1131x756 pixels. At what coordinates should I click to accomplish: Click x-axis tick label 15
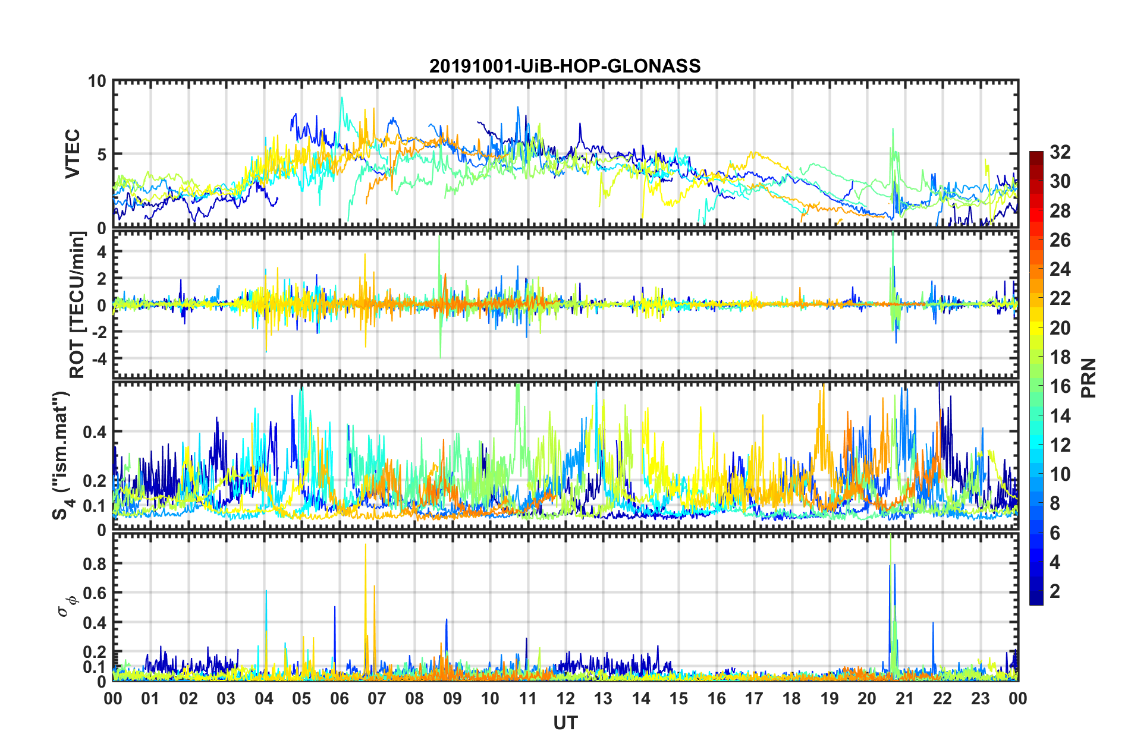click(x=678, y=698)
